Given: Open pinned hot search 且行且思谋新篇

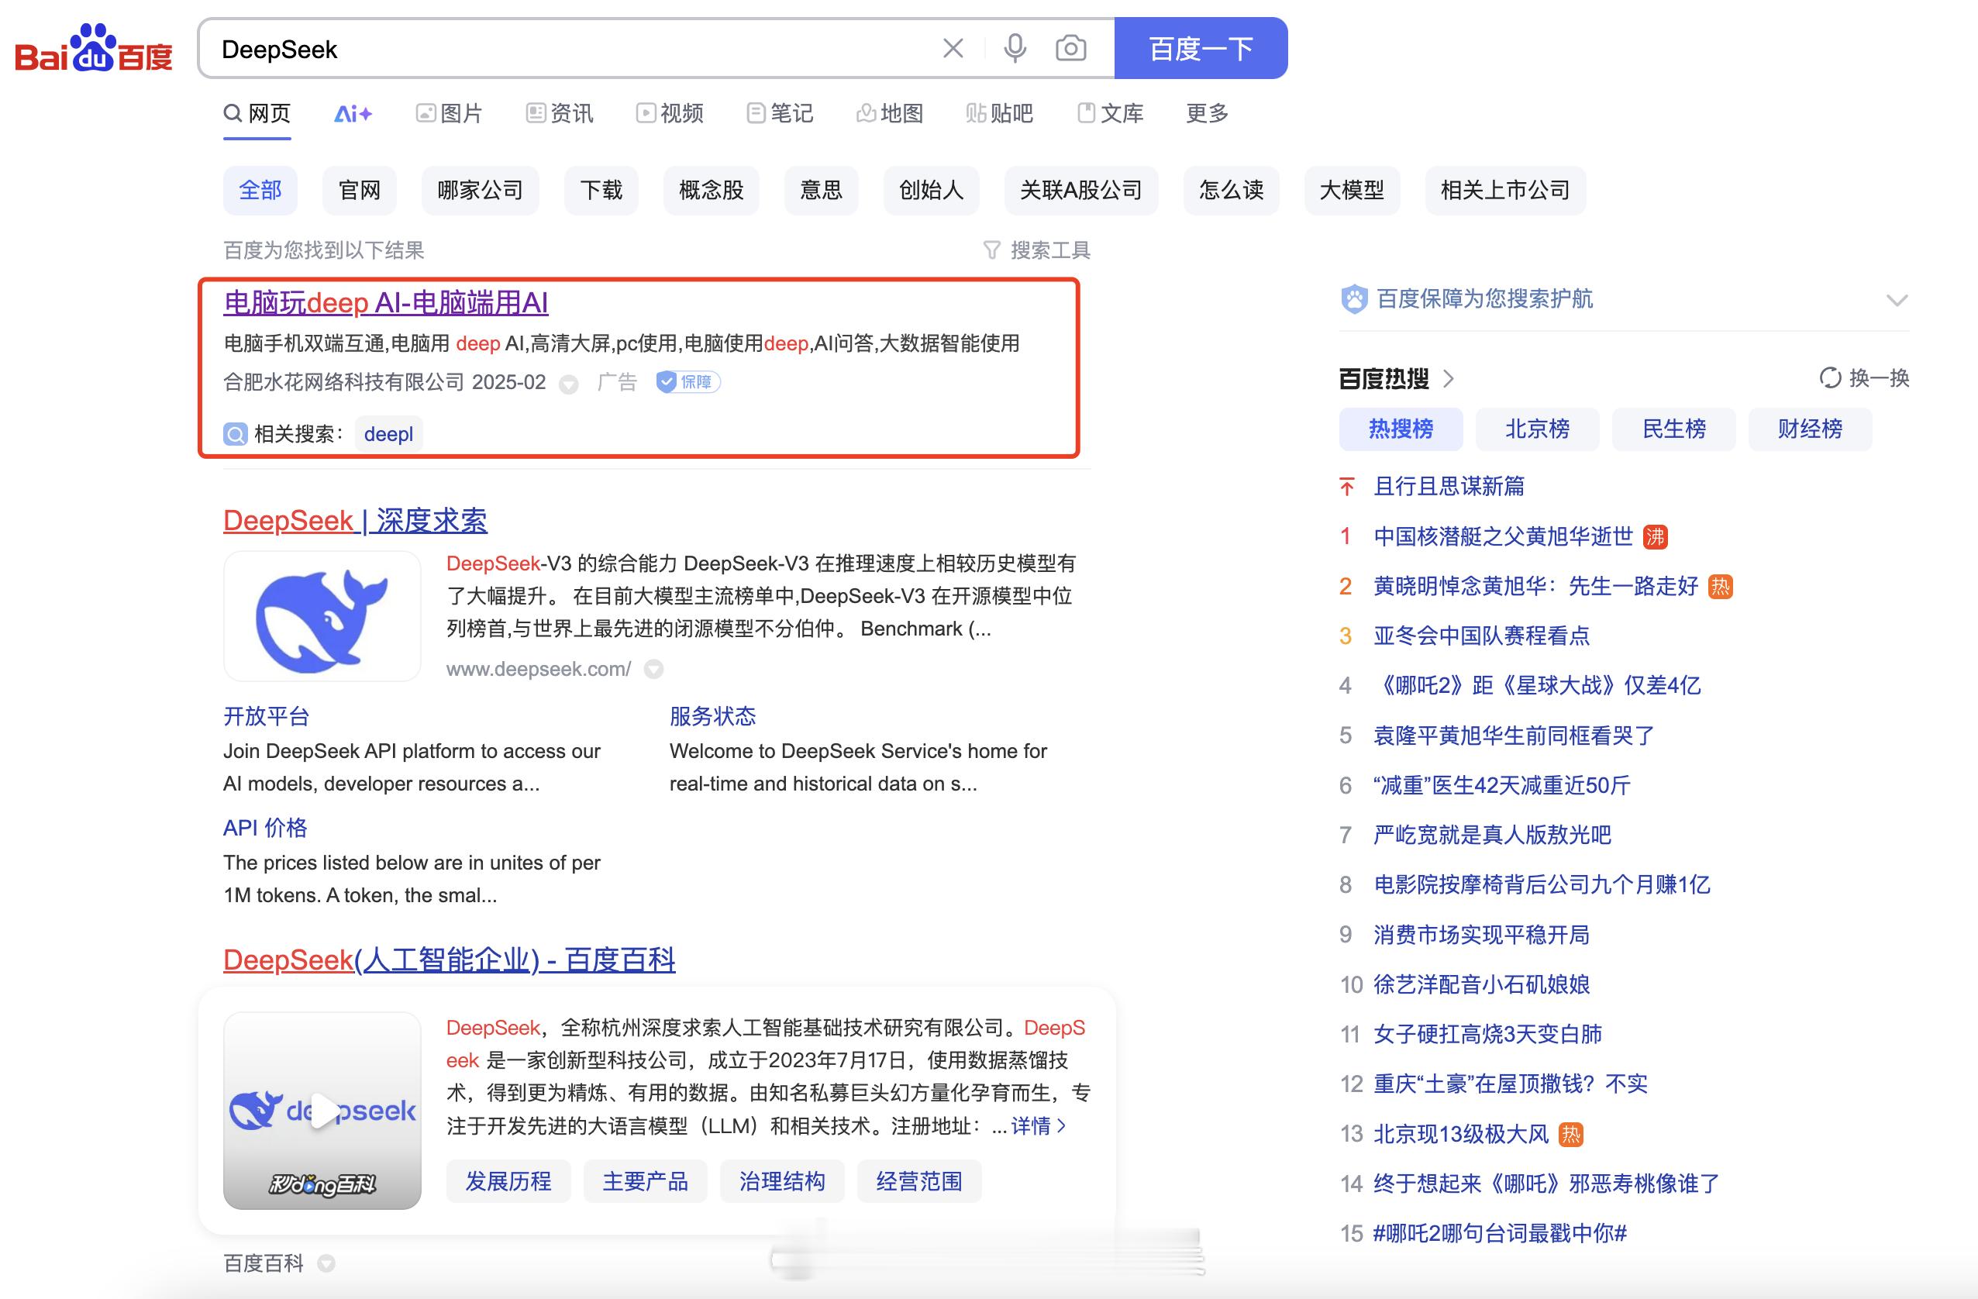Looking at the screenshot, I should tap(1449, 486).
